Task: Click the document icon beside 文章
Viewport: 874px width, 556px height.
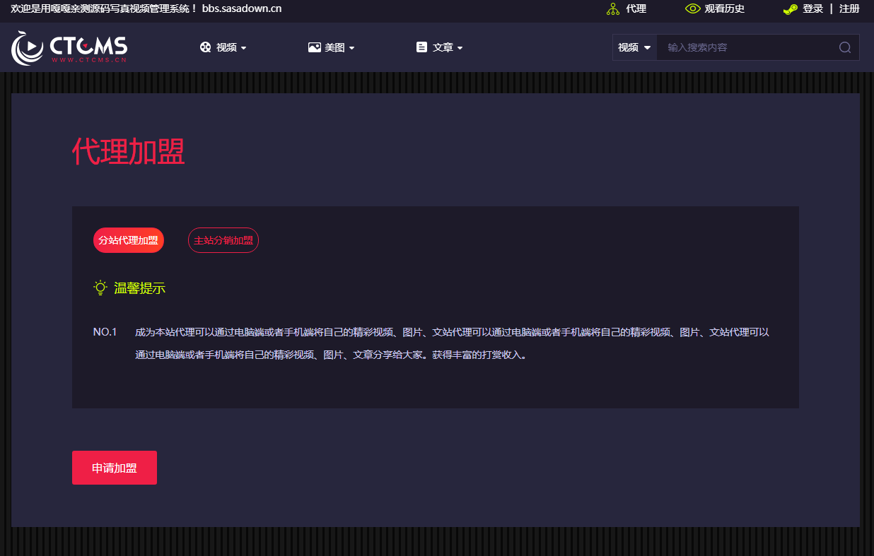Action: pyautogui.click(x=422, y=47)
